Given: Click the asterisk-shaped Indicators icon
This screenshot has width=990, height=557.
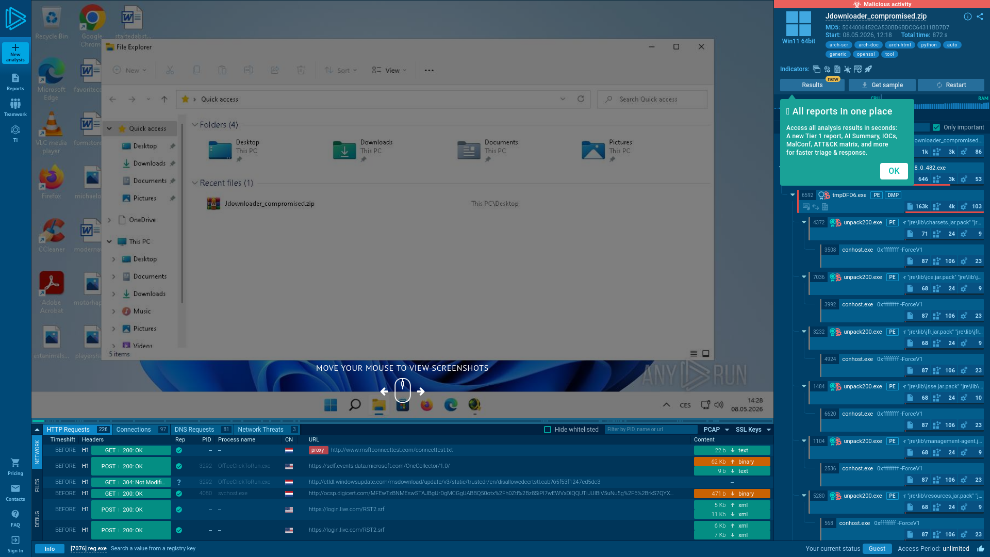Looking at the screenshot, I should [x=847, y=69].
